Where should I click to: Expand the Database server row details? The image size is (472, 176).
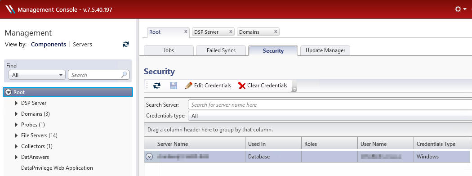[x=149, y=157]
